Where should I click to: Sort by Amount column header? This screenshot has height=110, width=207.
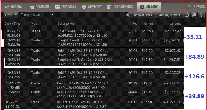176,24
